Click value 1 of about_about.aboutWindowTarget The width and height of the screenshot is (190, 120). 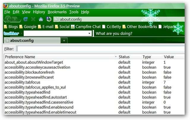tap(164, 62)
